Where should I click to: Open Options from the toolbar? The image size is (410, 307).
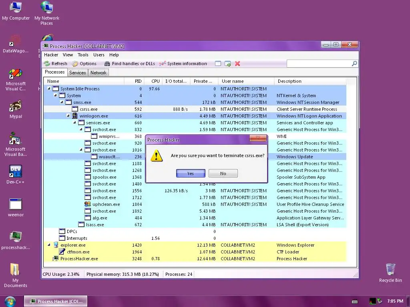[x=84, y=64]
